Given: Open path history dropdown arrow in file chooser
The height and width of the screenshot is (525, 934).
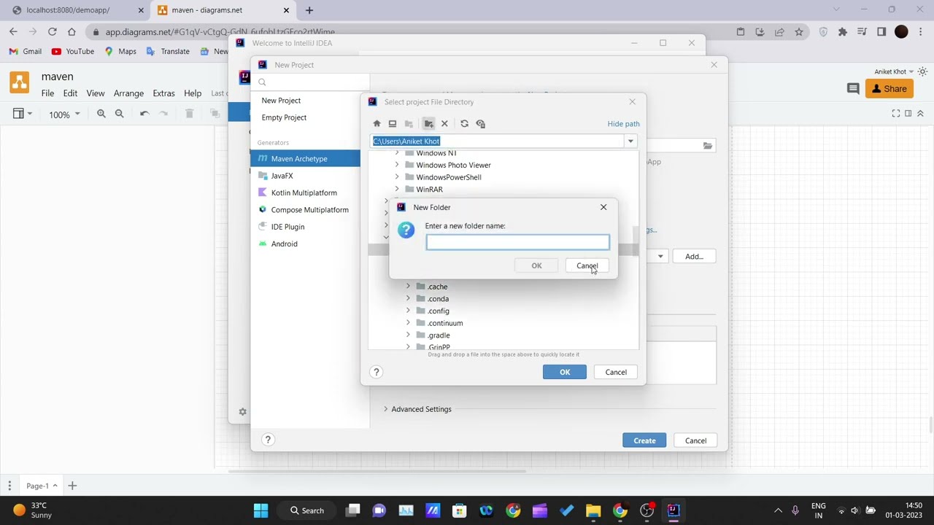Looking at the screenshot, I should tap(630, 141).
